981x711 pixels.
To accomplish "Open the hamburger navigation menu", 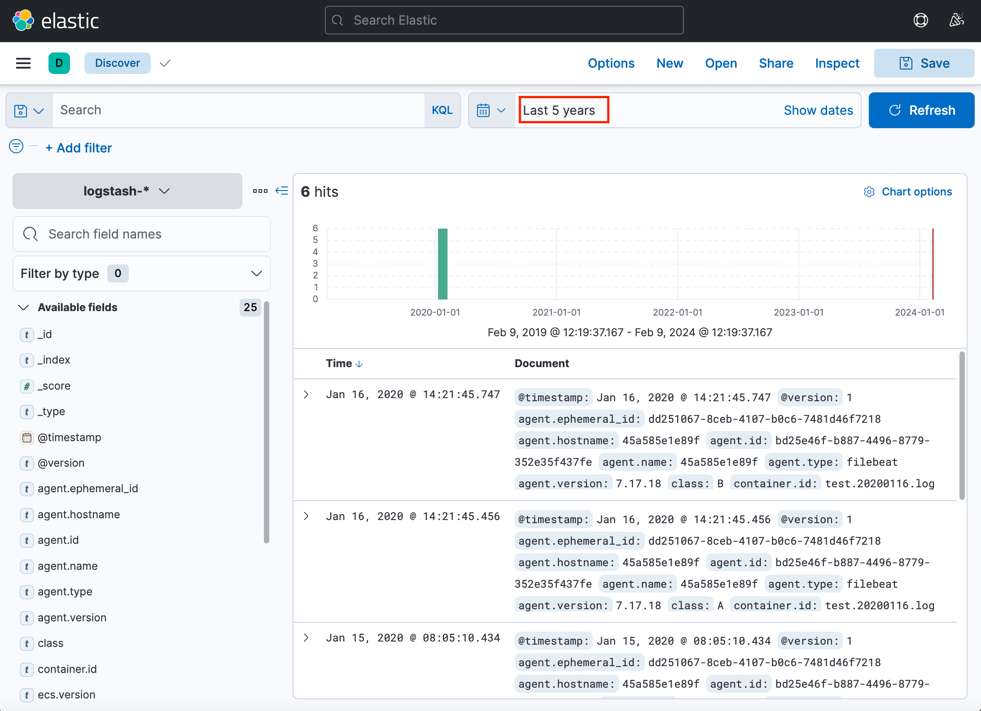I will click(23, 63).
